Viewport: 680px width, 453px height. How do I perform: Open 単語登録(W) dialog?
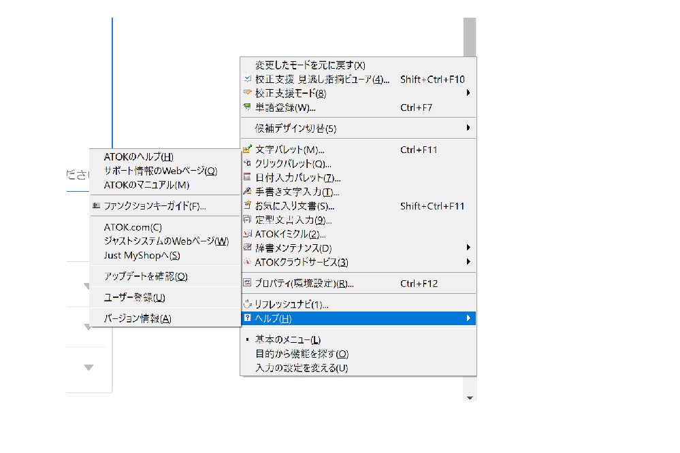tap(285, 107)
